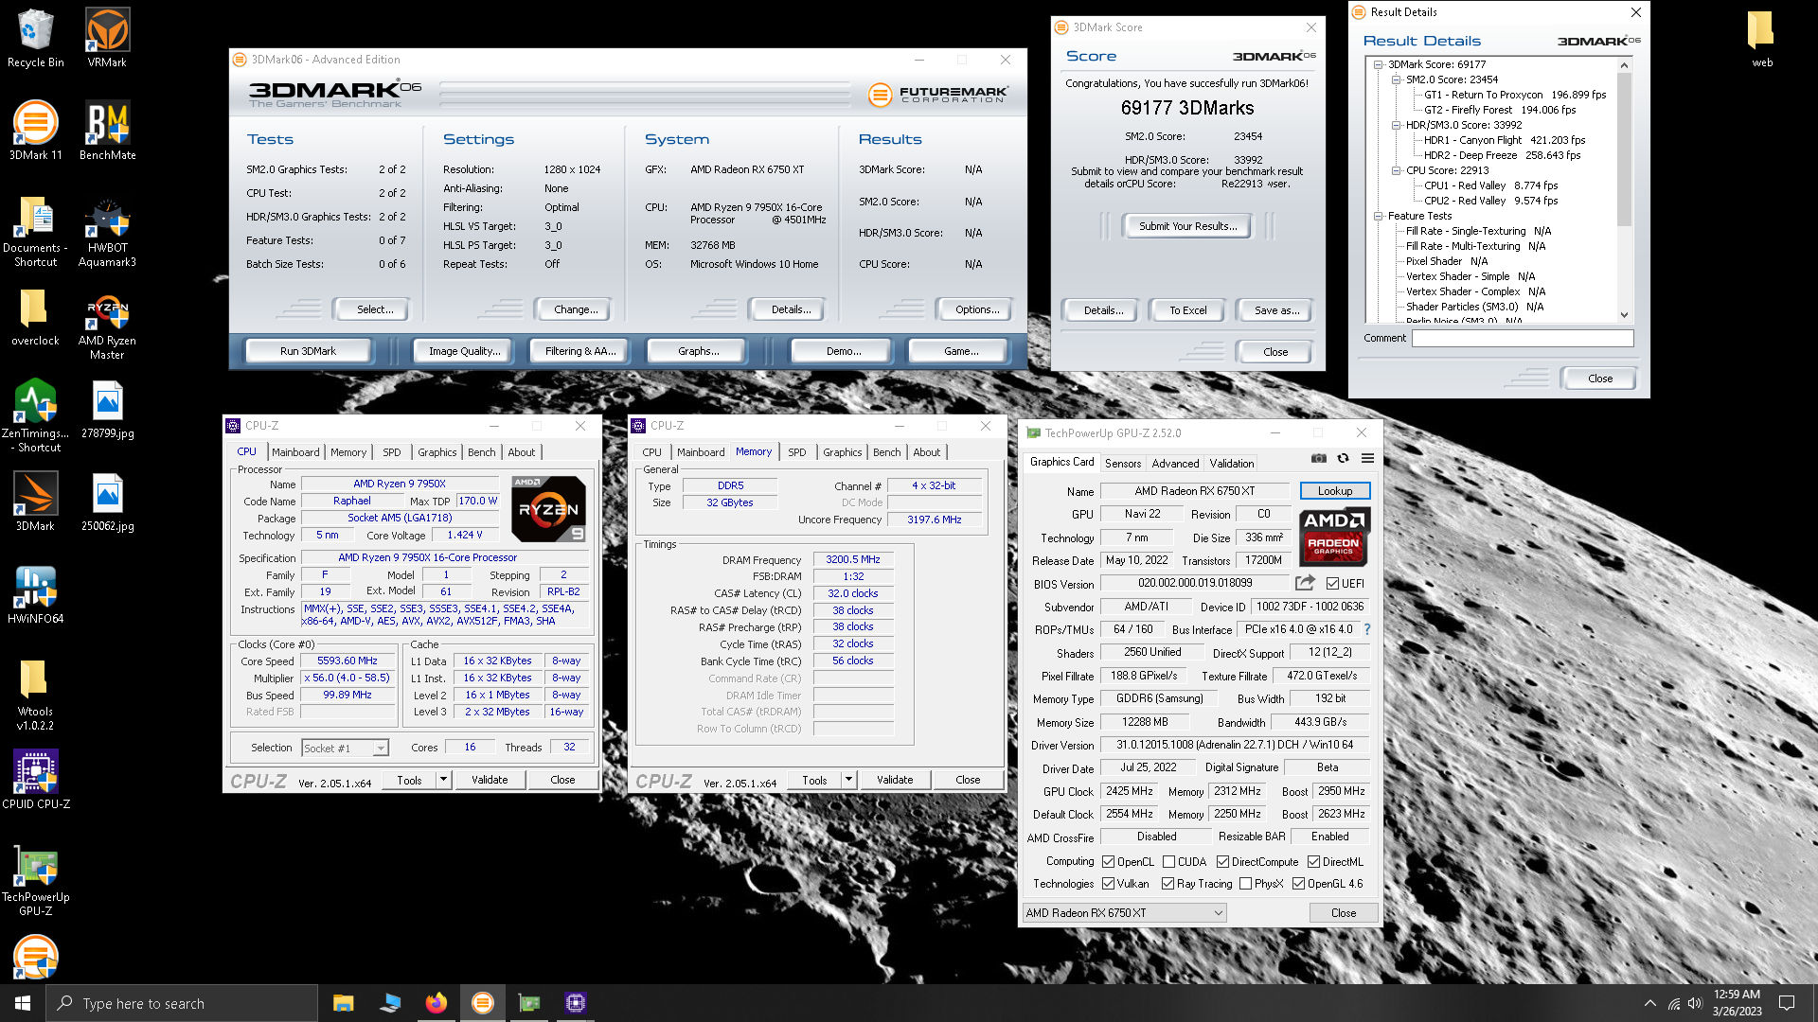1818x1022 pixels.
Task: Open the Wtools v1.0.2.2 folder
Action: click(35, 696)
